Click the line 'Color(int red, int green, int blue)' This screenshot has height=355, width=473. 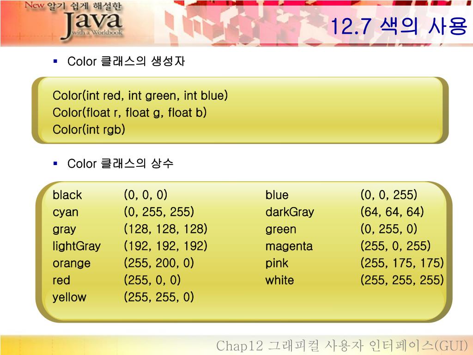tap(140, 96)
